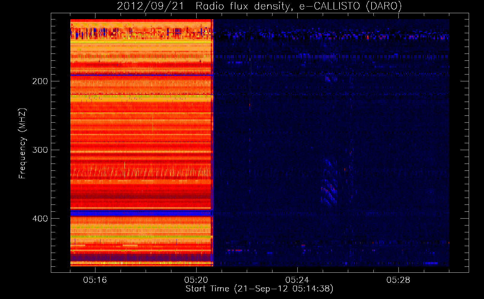Click the '05:24' time axis label
This screenshot has width=484, height=299.
[x=297, y=280]
